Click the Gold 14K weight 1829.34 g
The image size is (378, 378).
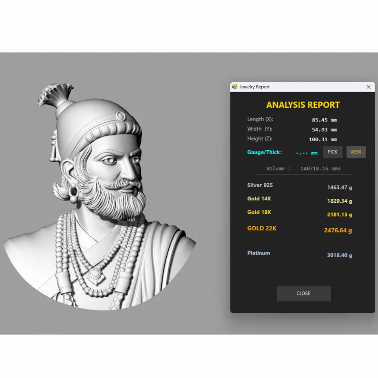[339, 201]
